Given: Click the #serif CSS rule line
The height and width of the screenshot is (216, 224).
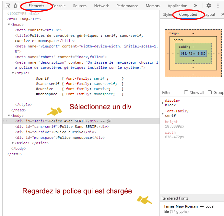Looking at the screenshot, I should point(80,78).
